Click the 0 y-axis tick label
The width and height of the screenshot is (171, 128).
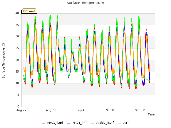click(18, 106)
